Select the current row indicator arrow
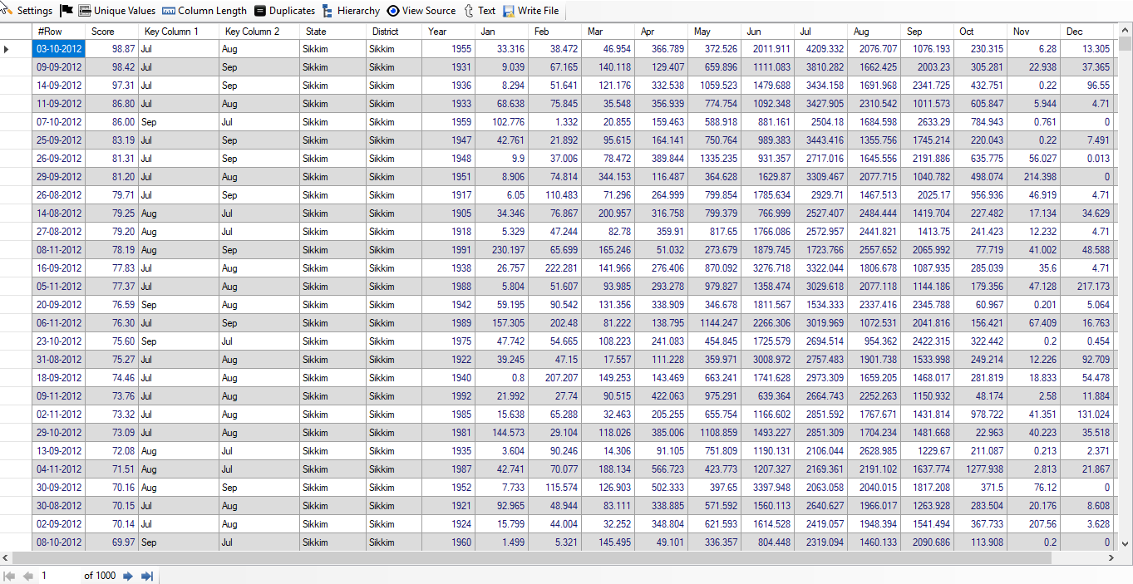The width and height of the screenshot is (1133, 584). (x=7, y=50)
